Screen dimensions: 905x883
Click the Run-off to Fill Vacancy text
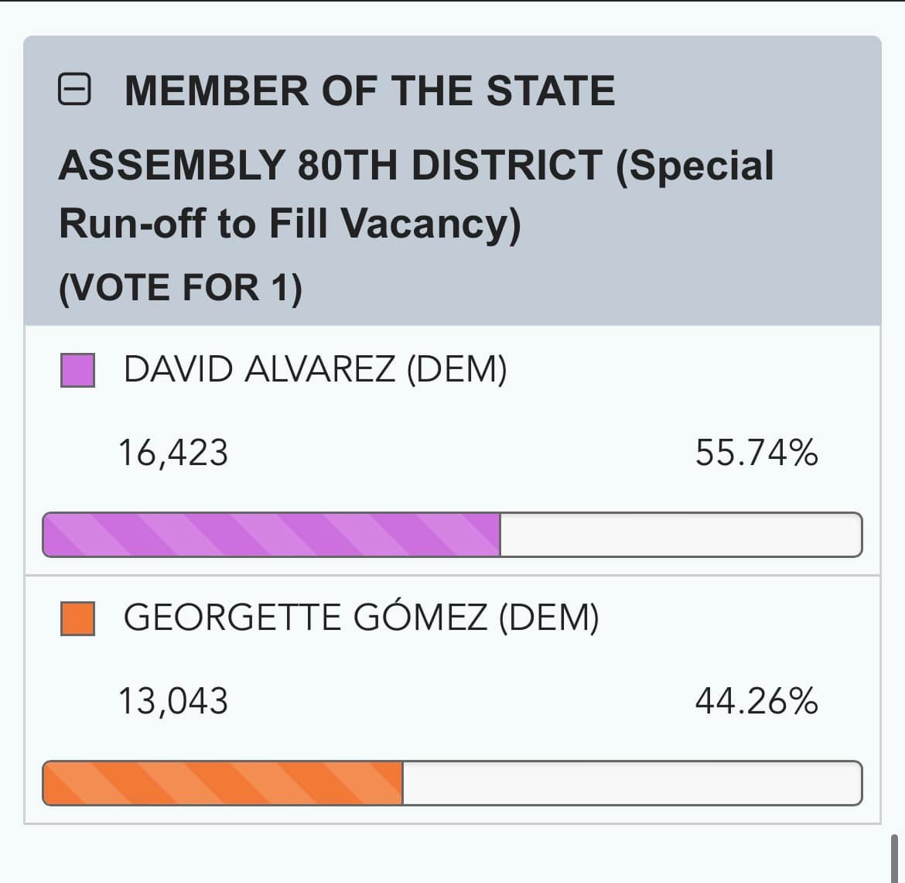290,224
